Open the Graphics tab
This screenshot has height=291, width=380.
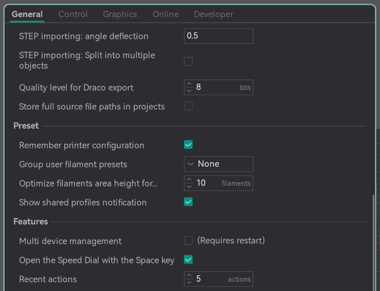120,14
